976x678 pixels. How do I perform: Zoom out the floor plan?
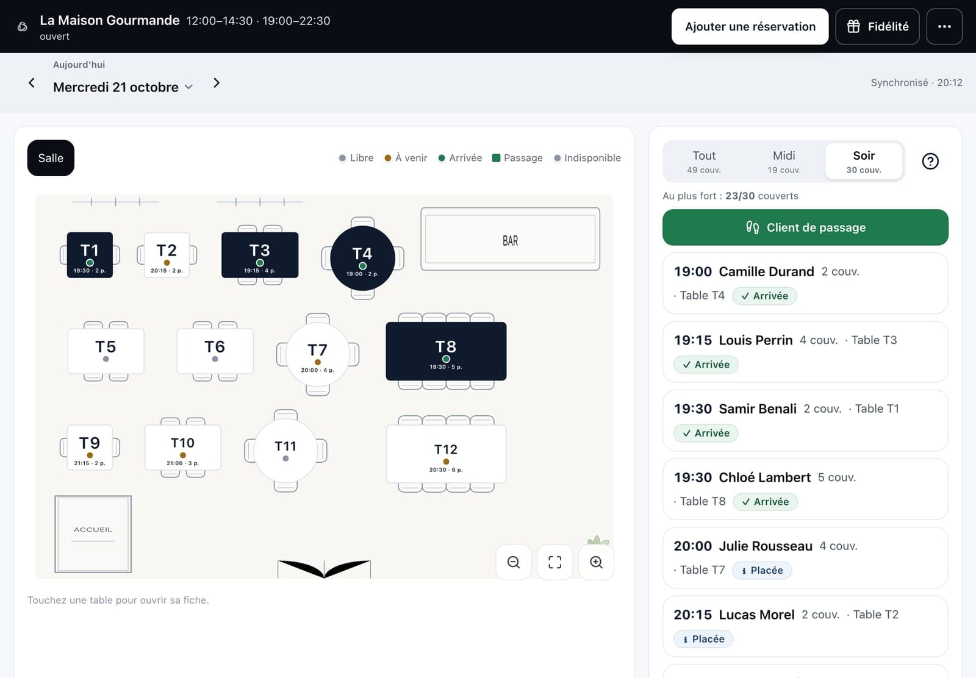pyautogui.click(x=514, y=562)
